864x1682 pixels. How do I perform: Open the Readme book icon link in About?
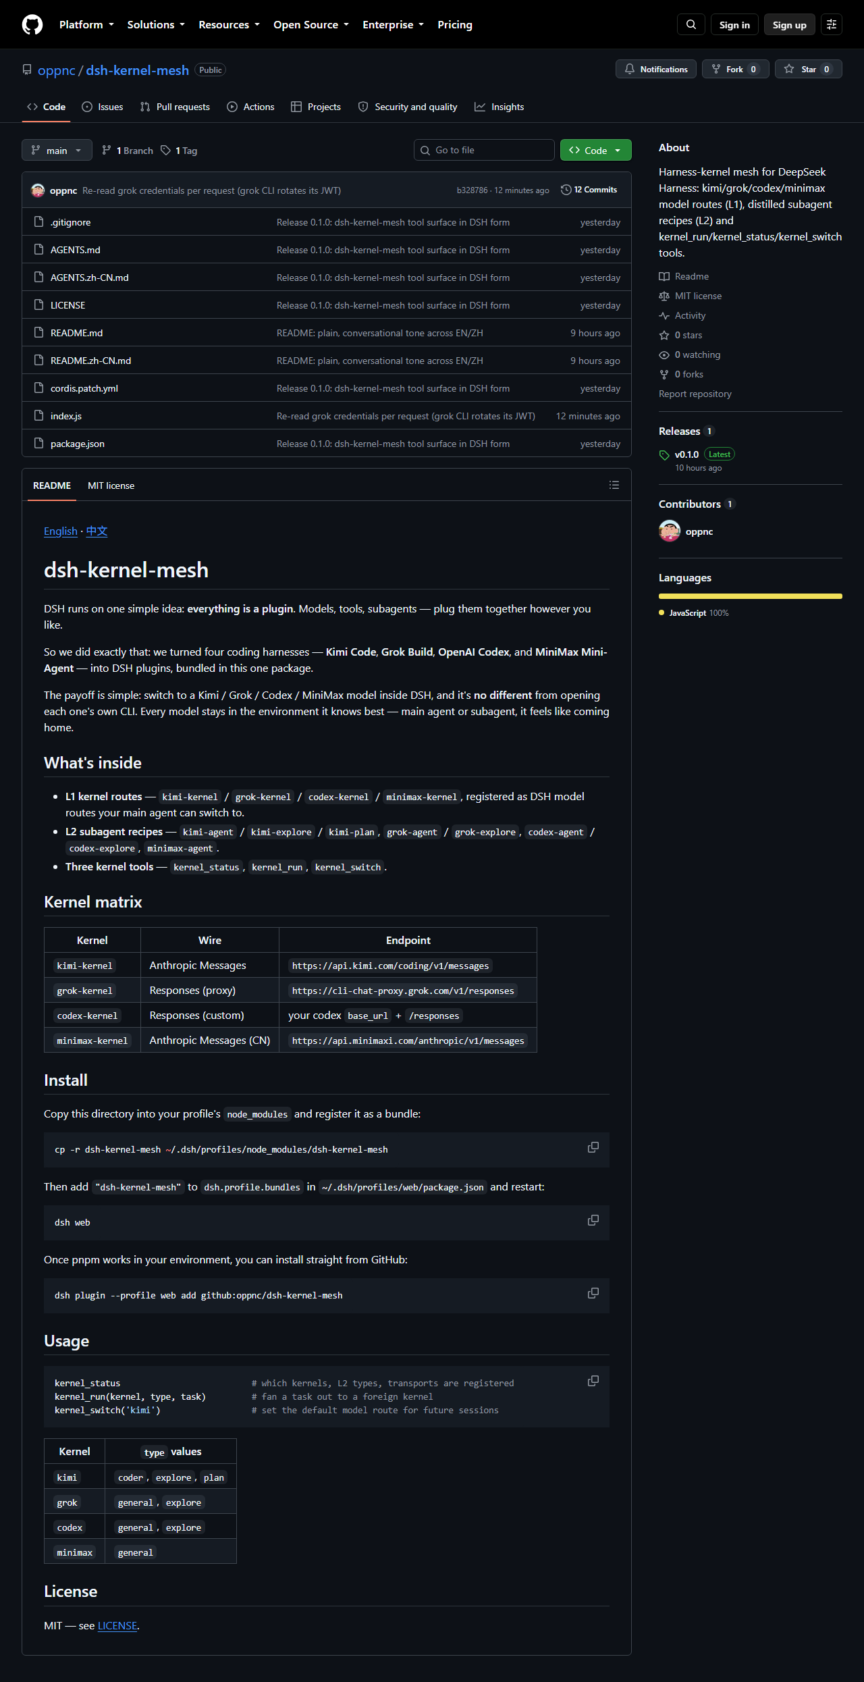click(x=684, y=276)
